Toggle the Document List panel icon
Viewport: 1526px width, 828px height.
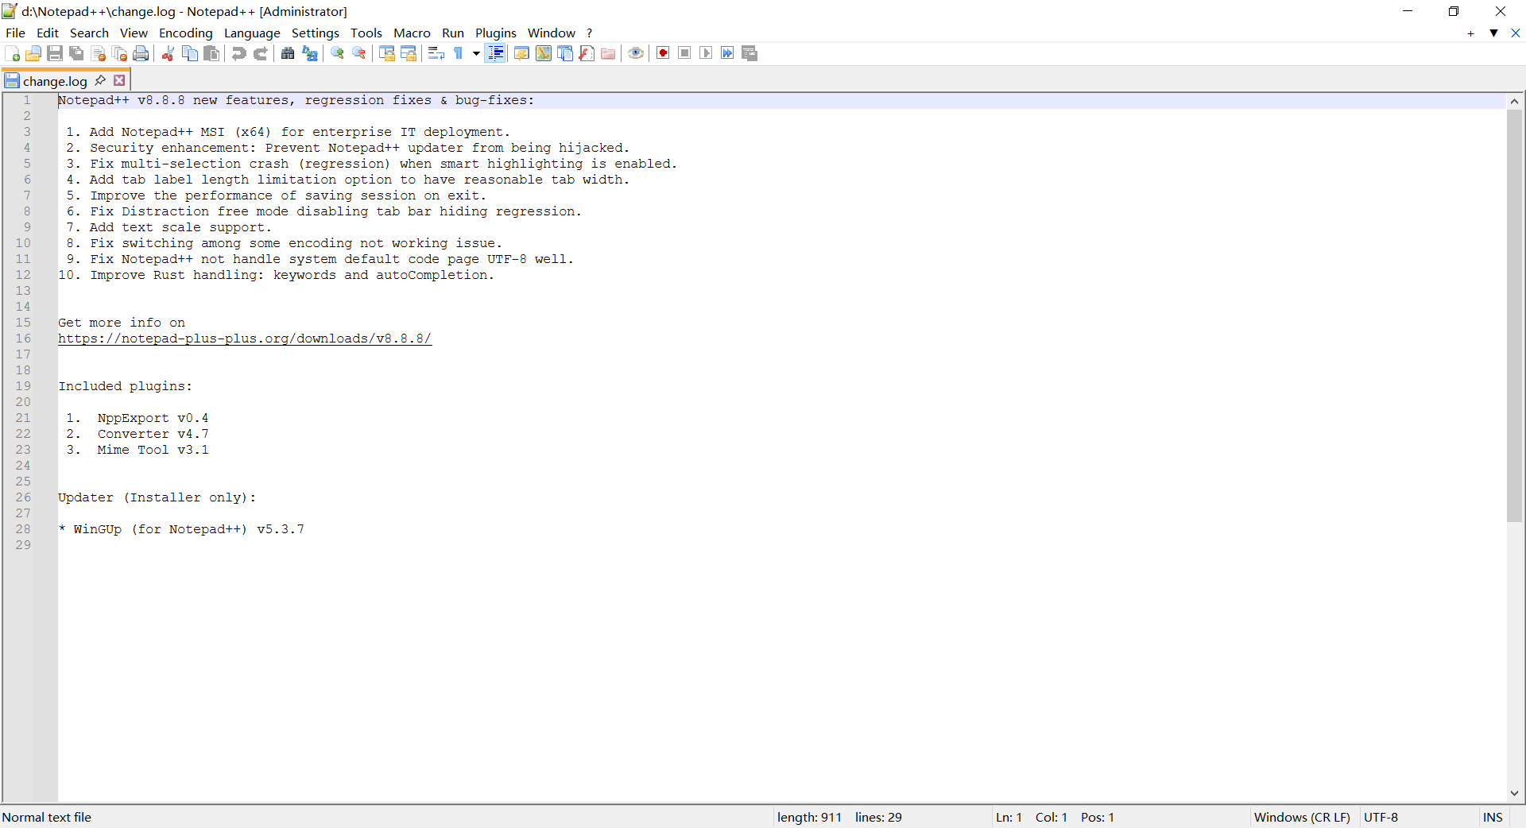click(x=565, y=53)
